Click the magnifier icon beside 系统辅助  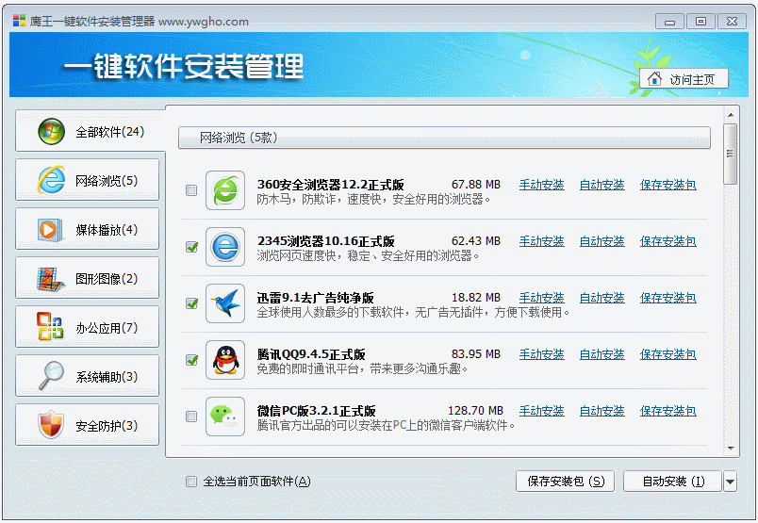pos(51,376)
